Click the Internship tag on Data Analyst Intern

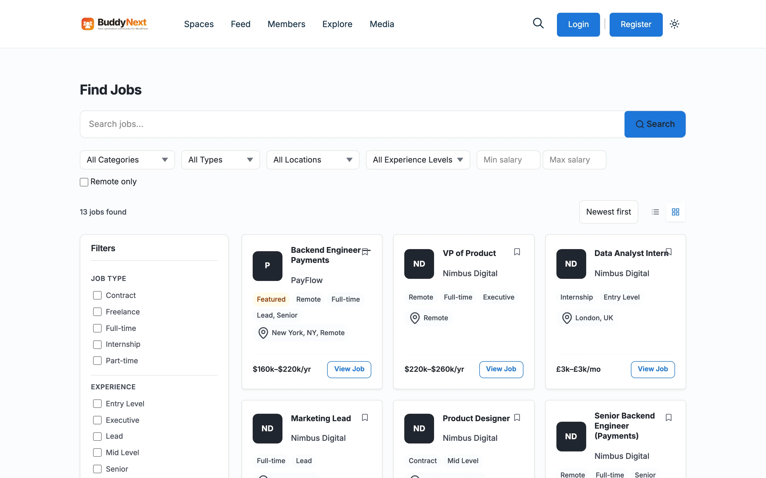(x=576, y=297)
